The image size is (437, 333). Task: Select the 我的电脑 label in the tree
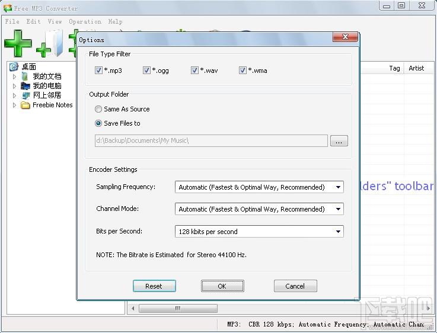(47, 86)
